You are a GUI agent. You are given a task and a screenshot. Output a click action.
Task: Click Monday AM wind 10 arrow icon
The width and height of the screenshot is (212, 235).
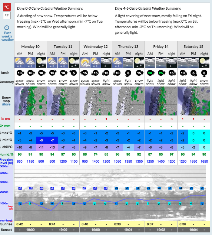[20, 73]
